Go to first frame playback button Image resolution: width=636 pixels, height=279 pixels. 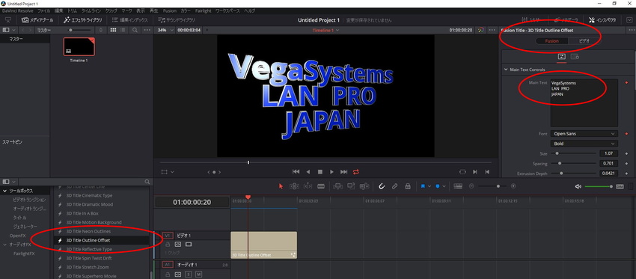tap(296, 172)
